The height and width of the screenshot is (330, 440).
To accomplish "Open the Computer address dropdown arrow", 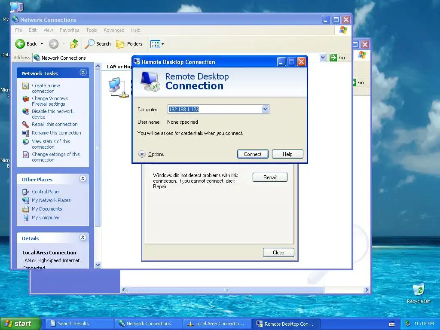I will [265, 109].
